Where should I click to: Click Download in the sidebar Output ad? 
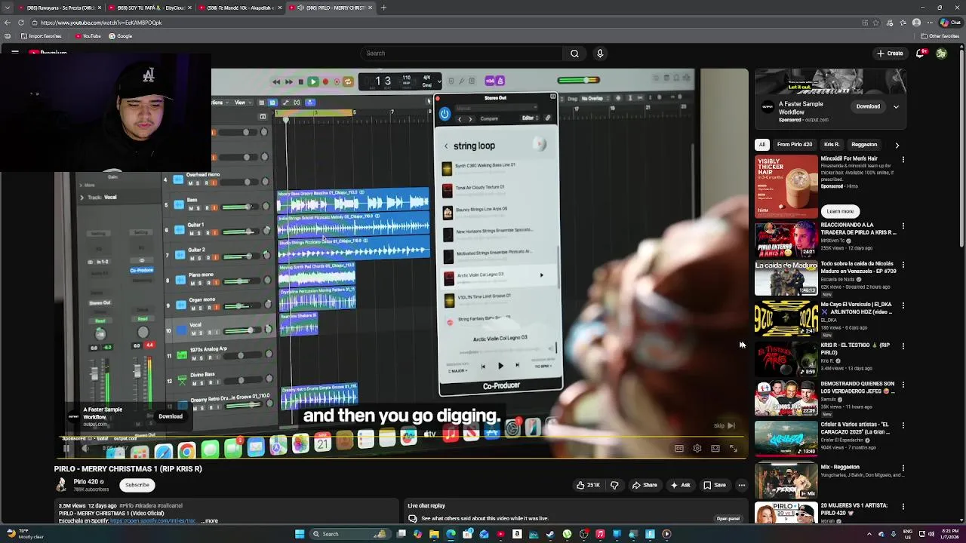[868, 106]
